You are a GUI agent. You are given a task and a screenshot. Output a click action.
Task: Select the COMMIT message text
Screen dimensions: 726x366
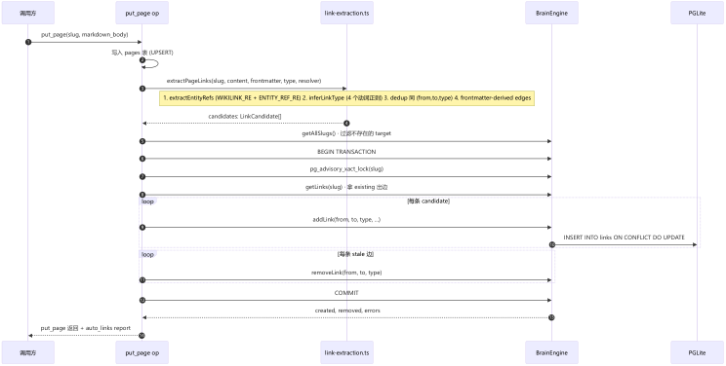click(x=346, y=293)
